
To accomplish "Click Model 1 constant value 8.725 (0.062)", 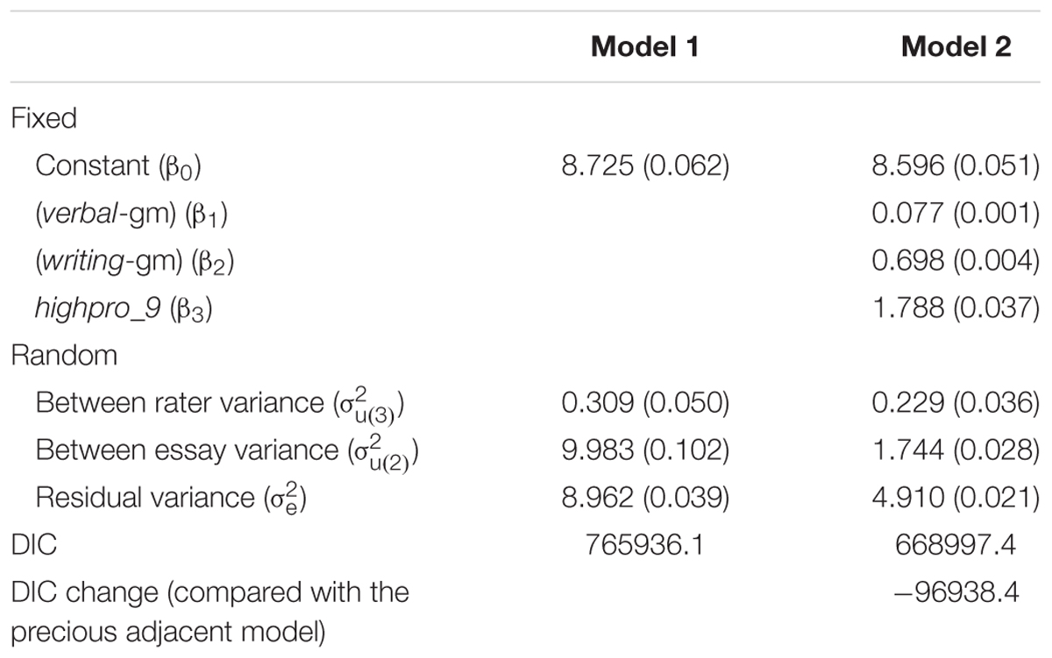I will (x=645, y=166).
